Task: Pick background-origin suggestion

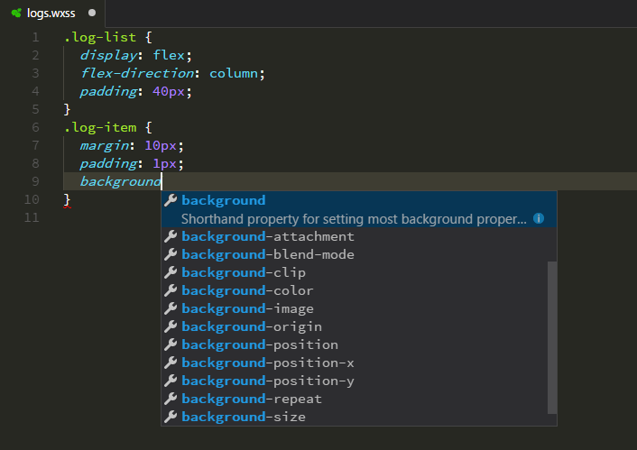Action: tap(355, 326)
